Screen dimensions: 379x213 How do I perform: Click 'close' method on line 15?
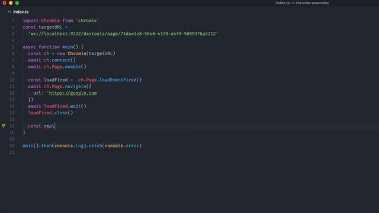tap(61, 113)
